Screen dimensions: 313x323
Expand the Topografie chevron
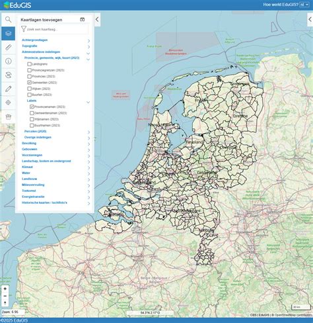88,47
